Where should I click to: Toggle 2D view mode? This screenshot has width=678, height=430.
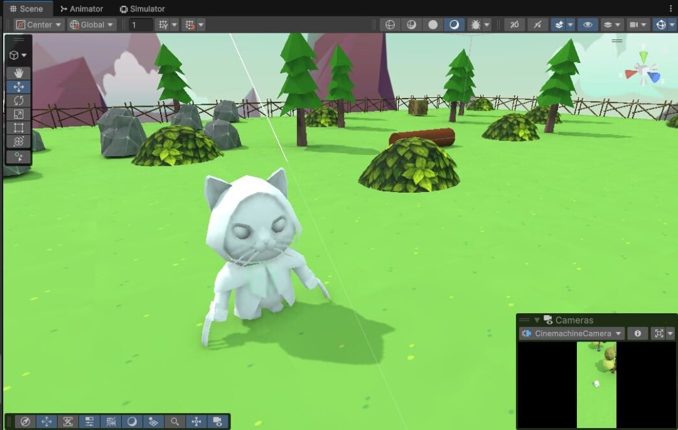pyautogui.click(x=514, y=24)
